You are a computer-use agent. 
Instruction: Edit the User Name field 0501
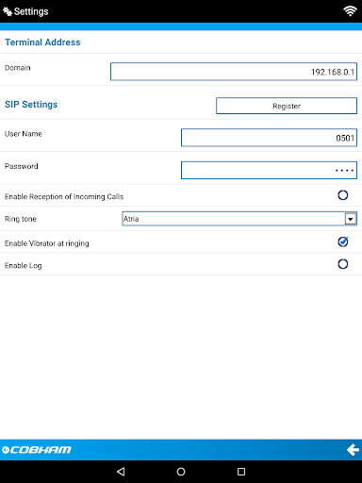coord(269,138)
